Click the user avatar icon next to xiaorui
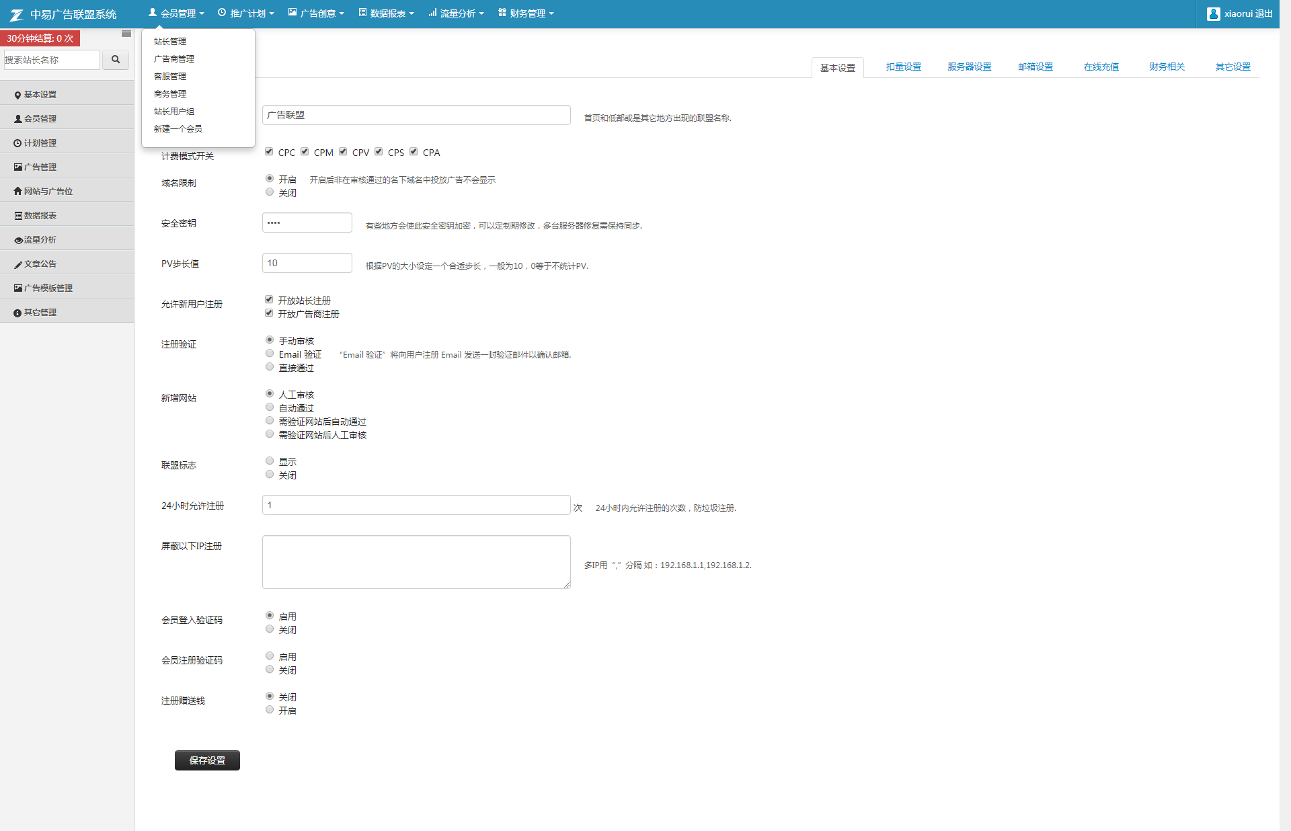 point(1213,13)
